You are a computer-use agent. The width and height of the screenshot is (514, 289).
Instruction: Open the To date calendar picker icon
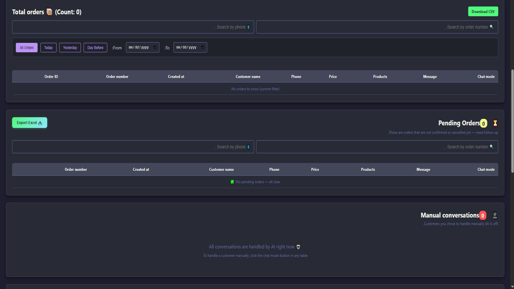pos(202,48)
